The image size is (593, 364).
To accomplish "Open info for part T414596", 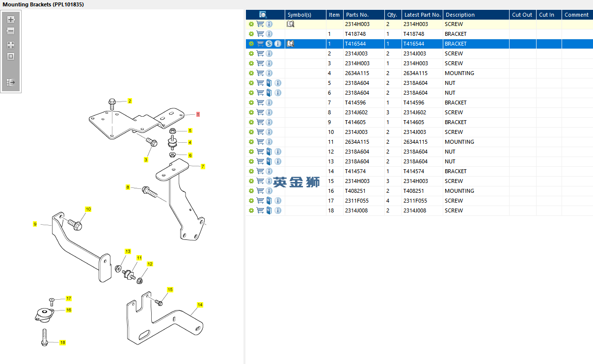I will [269, 103].
